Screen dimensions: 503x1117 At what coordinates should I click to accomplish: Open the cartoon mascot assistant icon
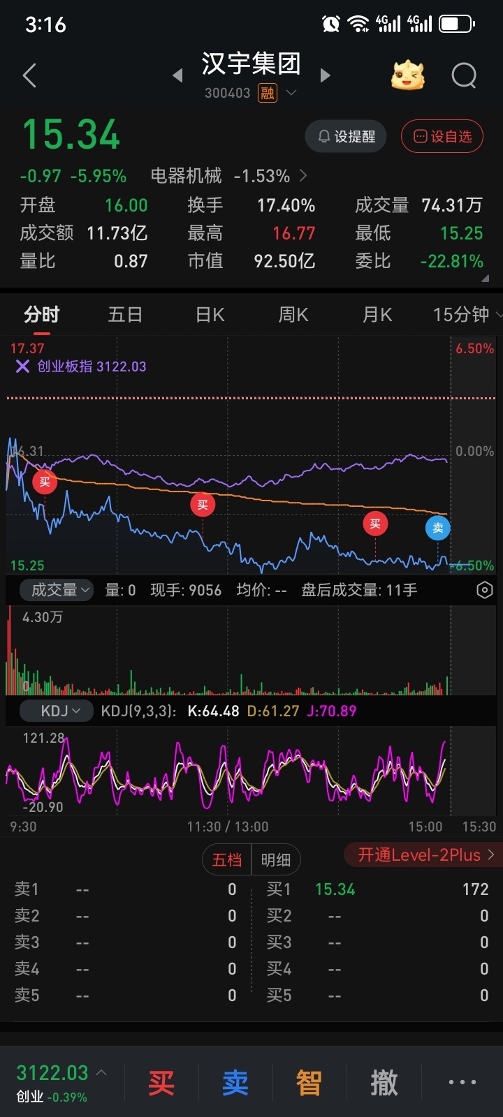407,75
